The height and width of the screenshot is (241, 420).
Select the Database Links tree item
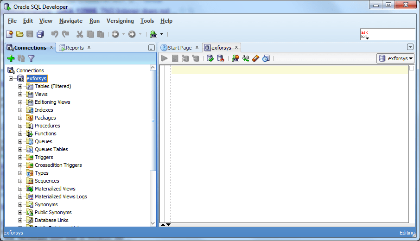(x=51, y=220)
